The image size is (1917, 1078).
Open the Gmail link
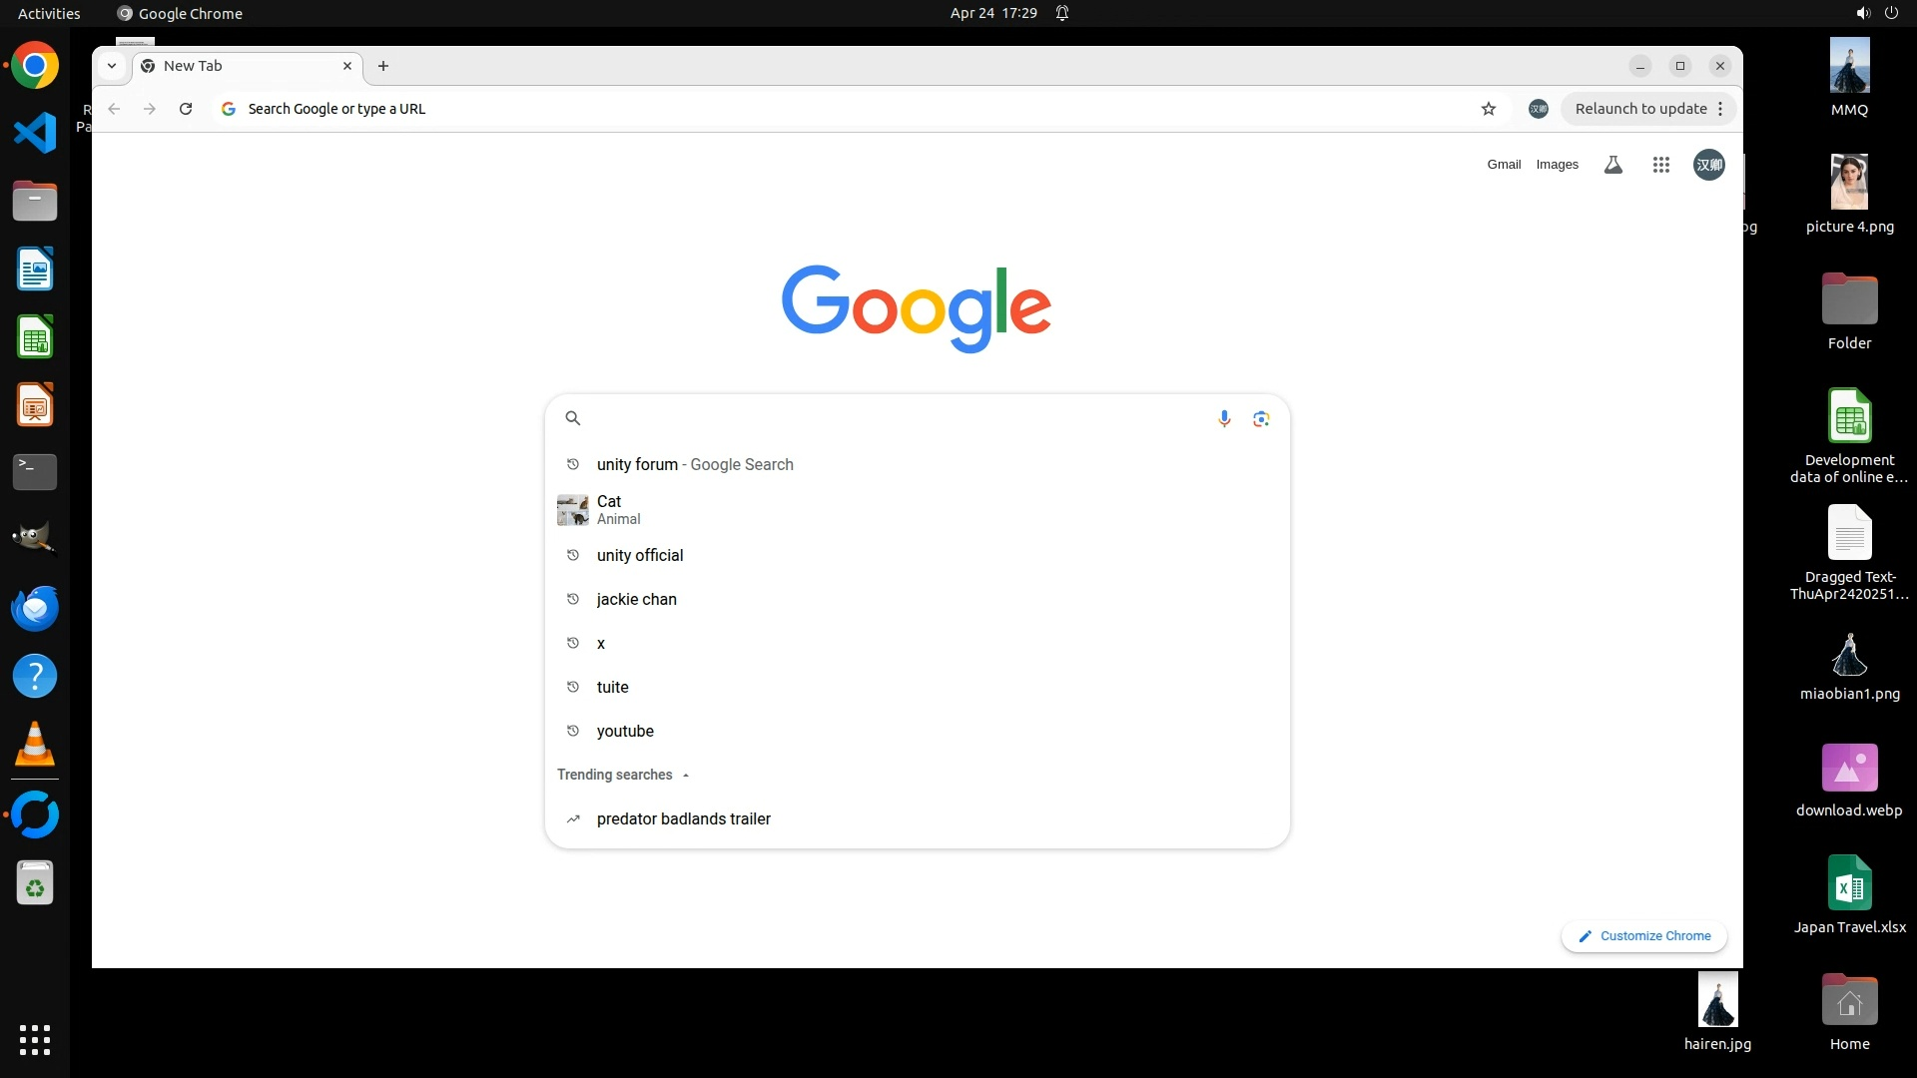(1504, 165)
